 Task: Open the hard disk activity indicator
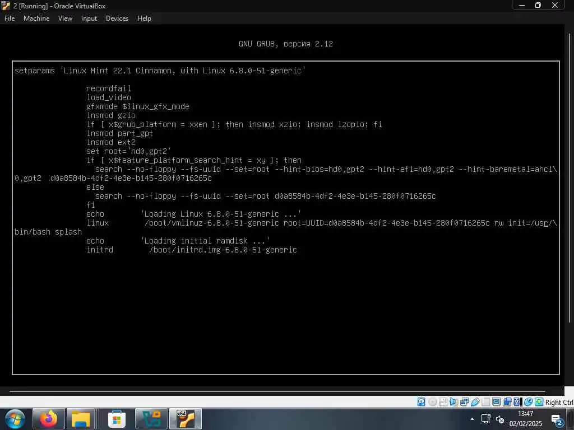422,402
